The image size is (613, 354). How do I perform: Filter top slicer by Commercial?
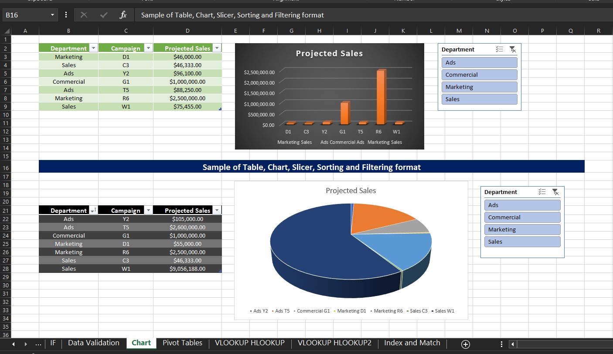tap(479, 75)
